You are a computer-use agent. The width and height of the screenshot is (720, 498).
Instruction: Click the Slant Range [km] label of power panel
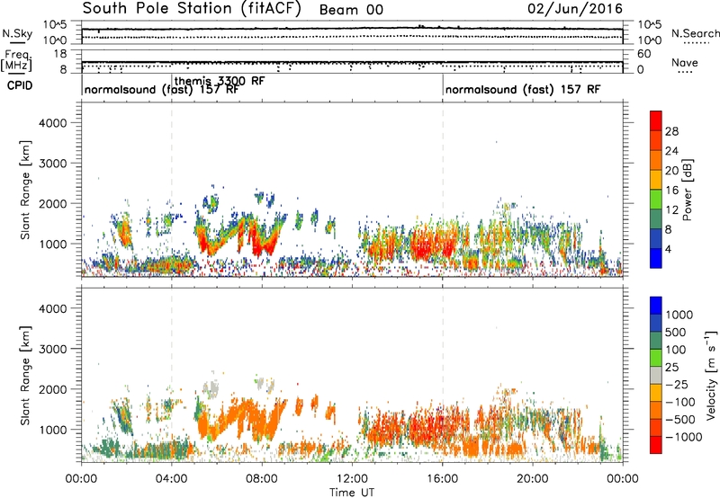point(25,190)
